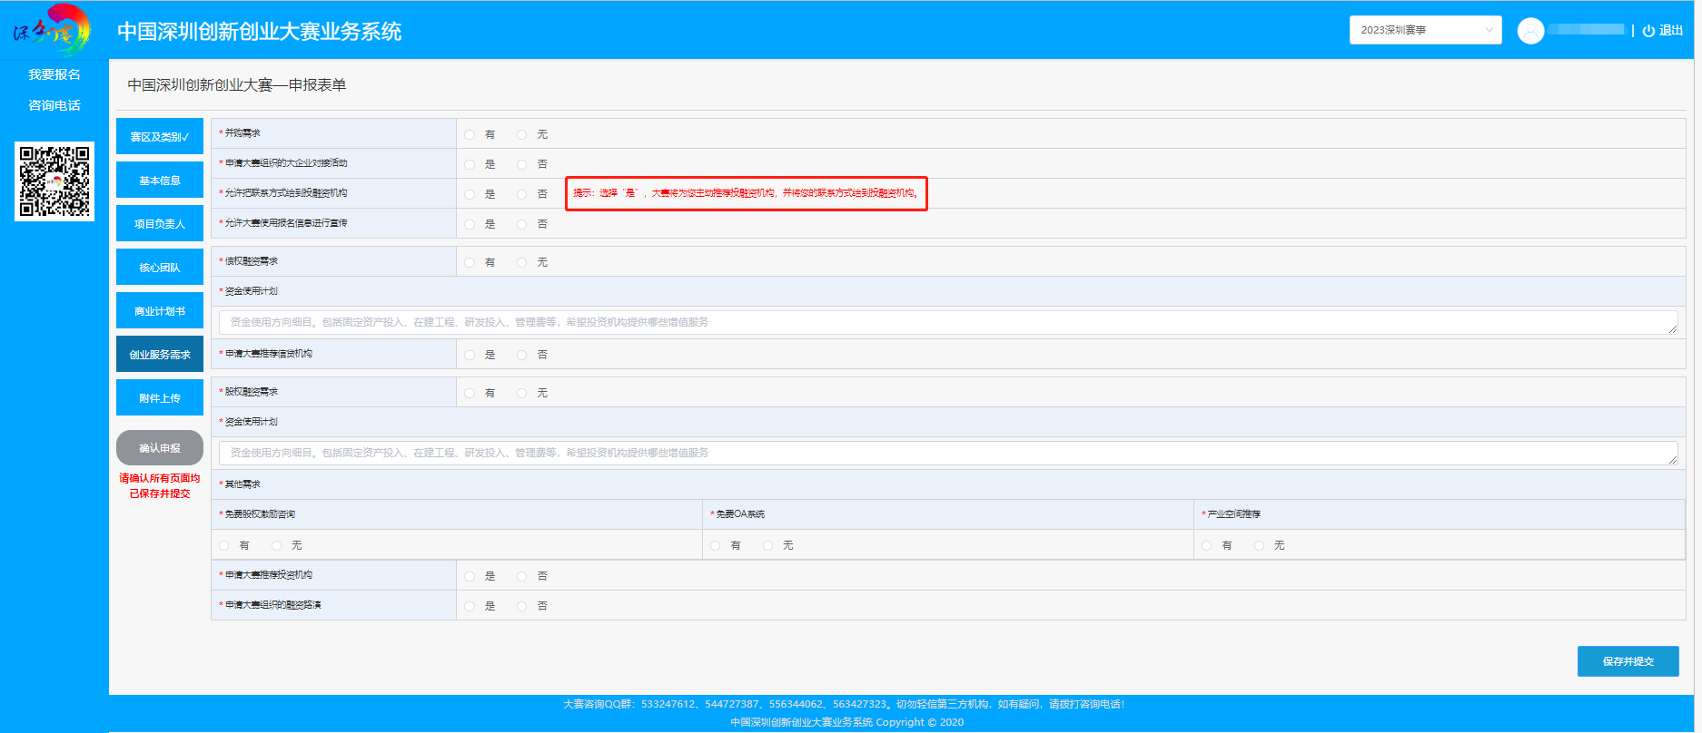Select 无 for 免费OA系统
This screenshot has height=733, width=1702.
[768, 545]
